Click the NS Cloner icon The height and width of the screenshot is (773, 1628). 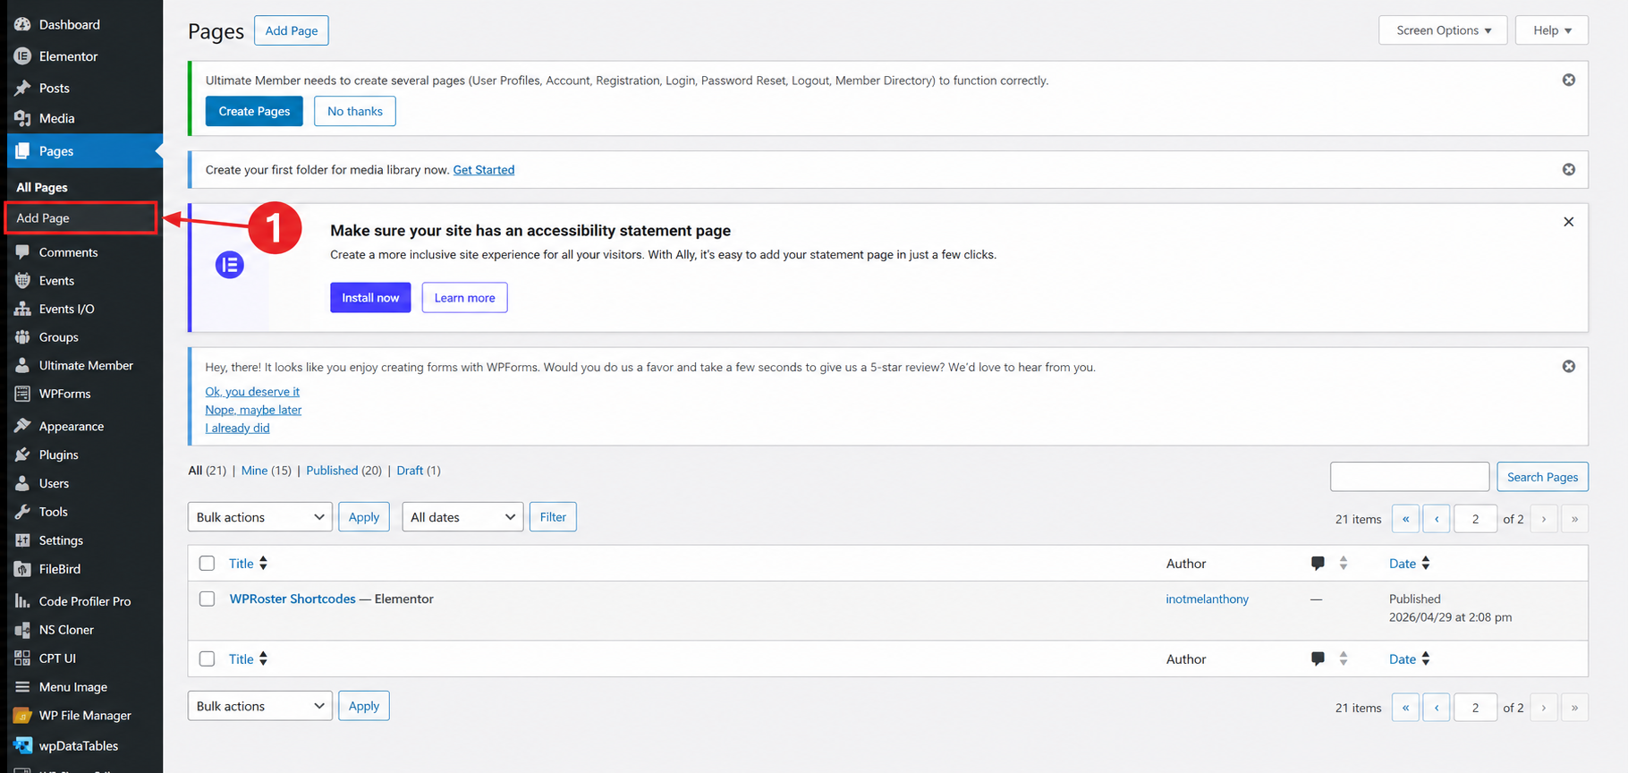click(x=22, y=630)
